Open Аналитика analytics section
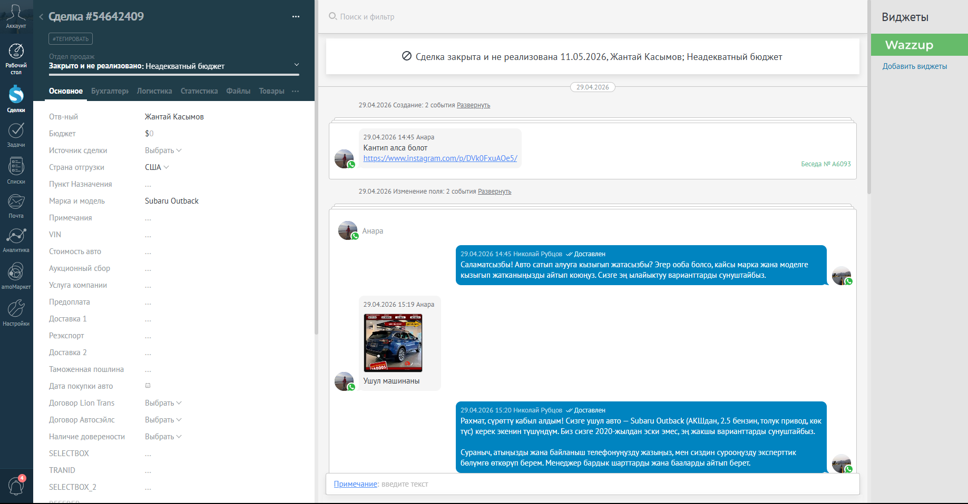 coord(16,240)
